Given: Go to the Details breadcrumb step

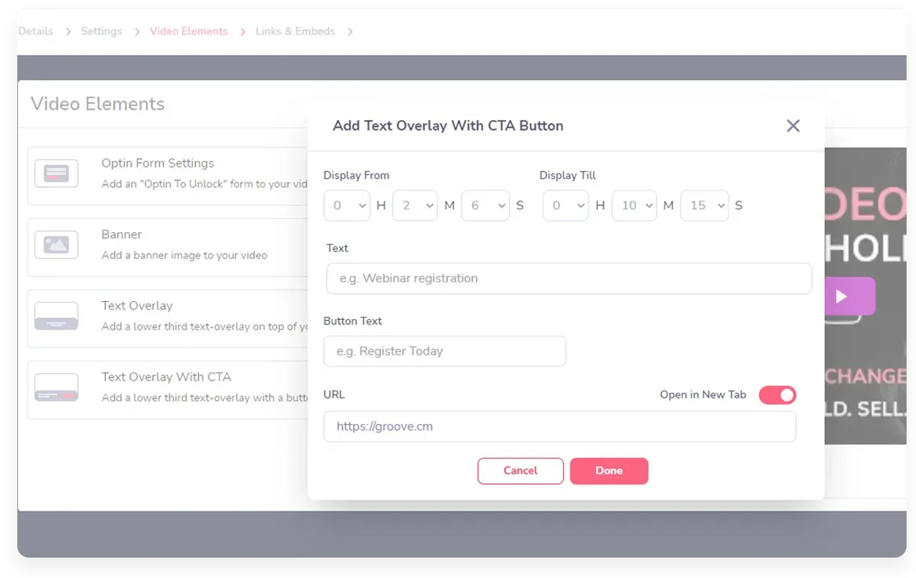Looking at the screenshot, I should pos(36,31).
